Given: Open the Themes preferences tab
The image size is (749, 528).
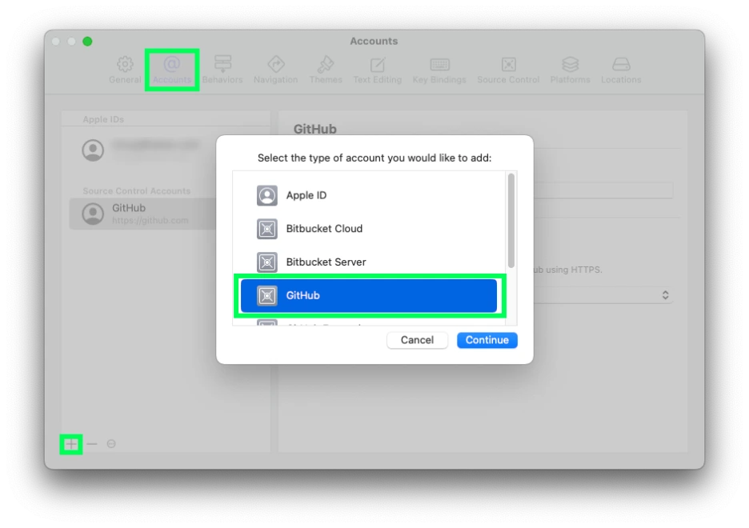Looking at the screenshot, I should (326, 70).
